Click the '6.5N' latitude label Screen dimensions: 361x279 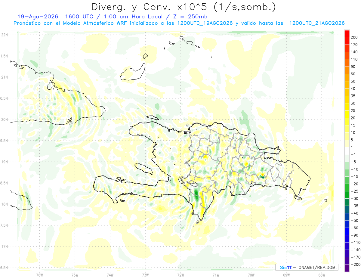coord(4,268)
